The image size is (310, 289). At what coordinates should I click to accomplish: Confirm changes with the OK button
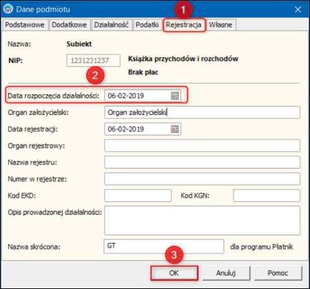174,273
